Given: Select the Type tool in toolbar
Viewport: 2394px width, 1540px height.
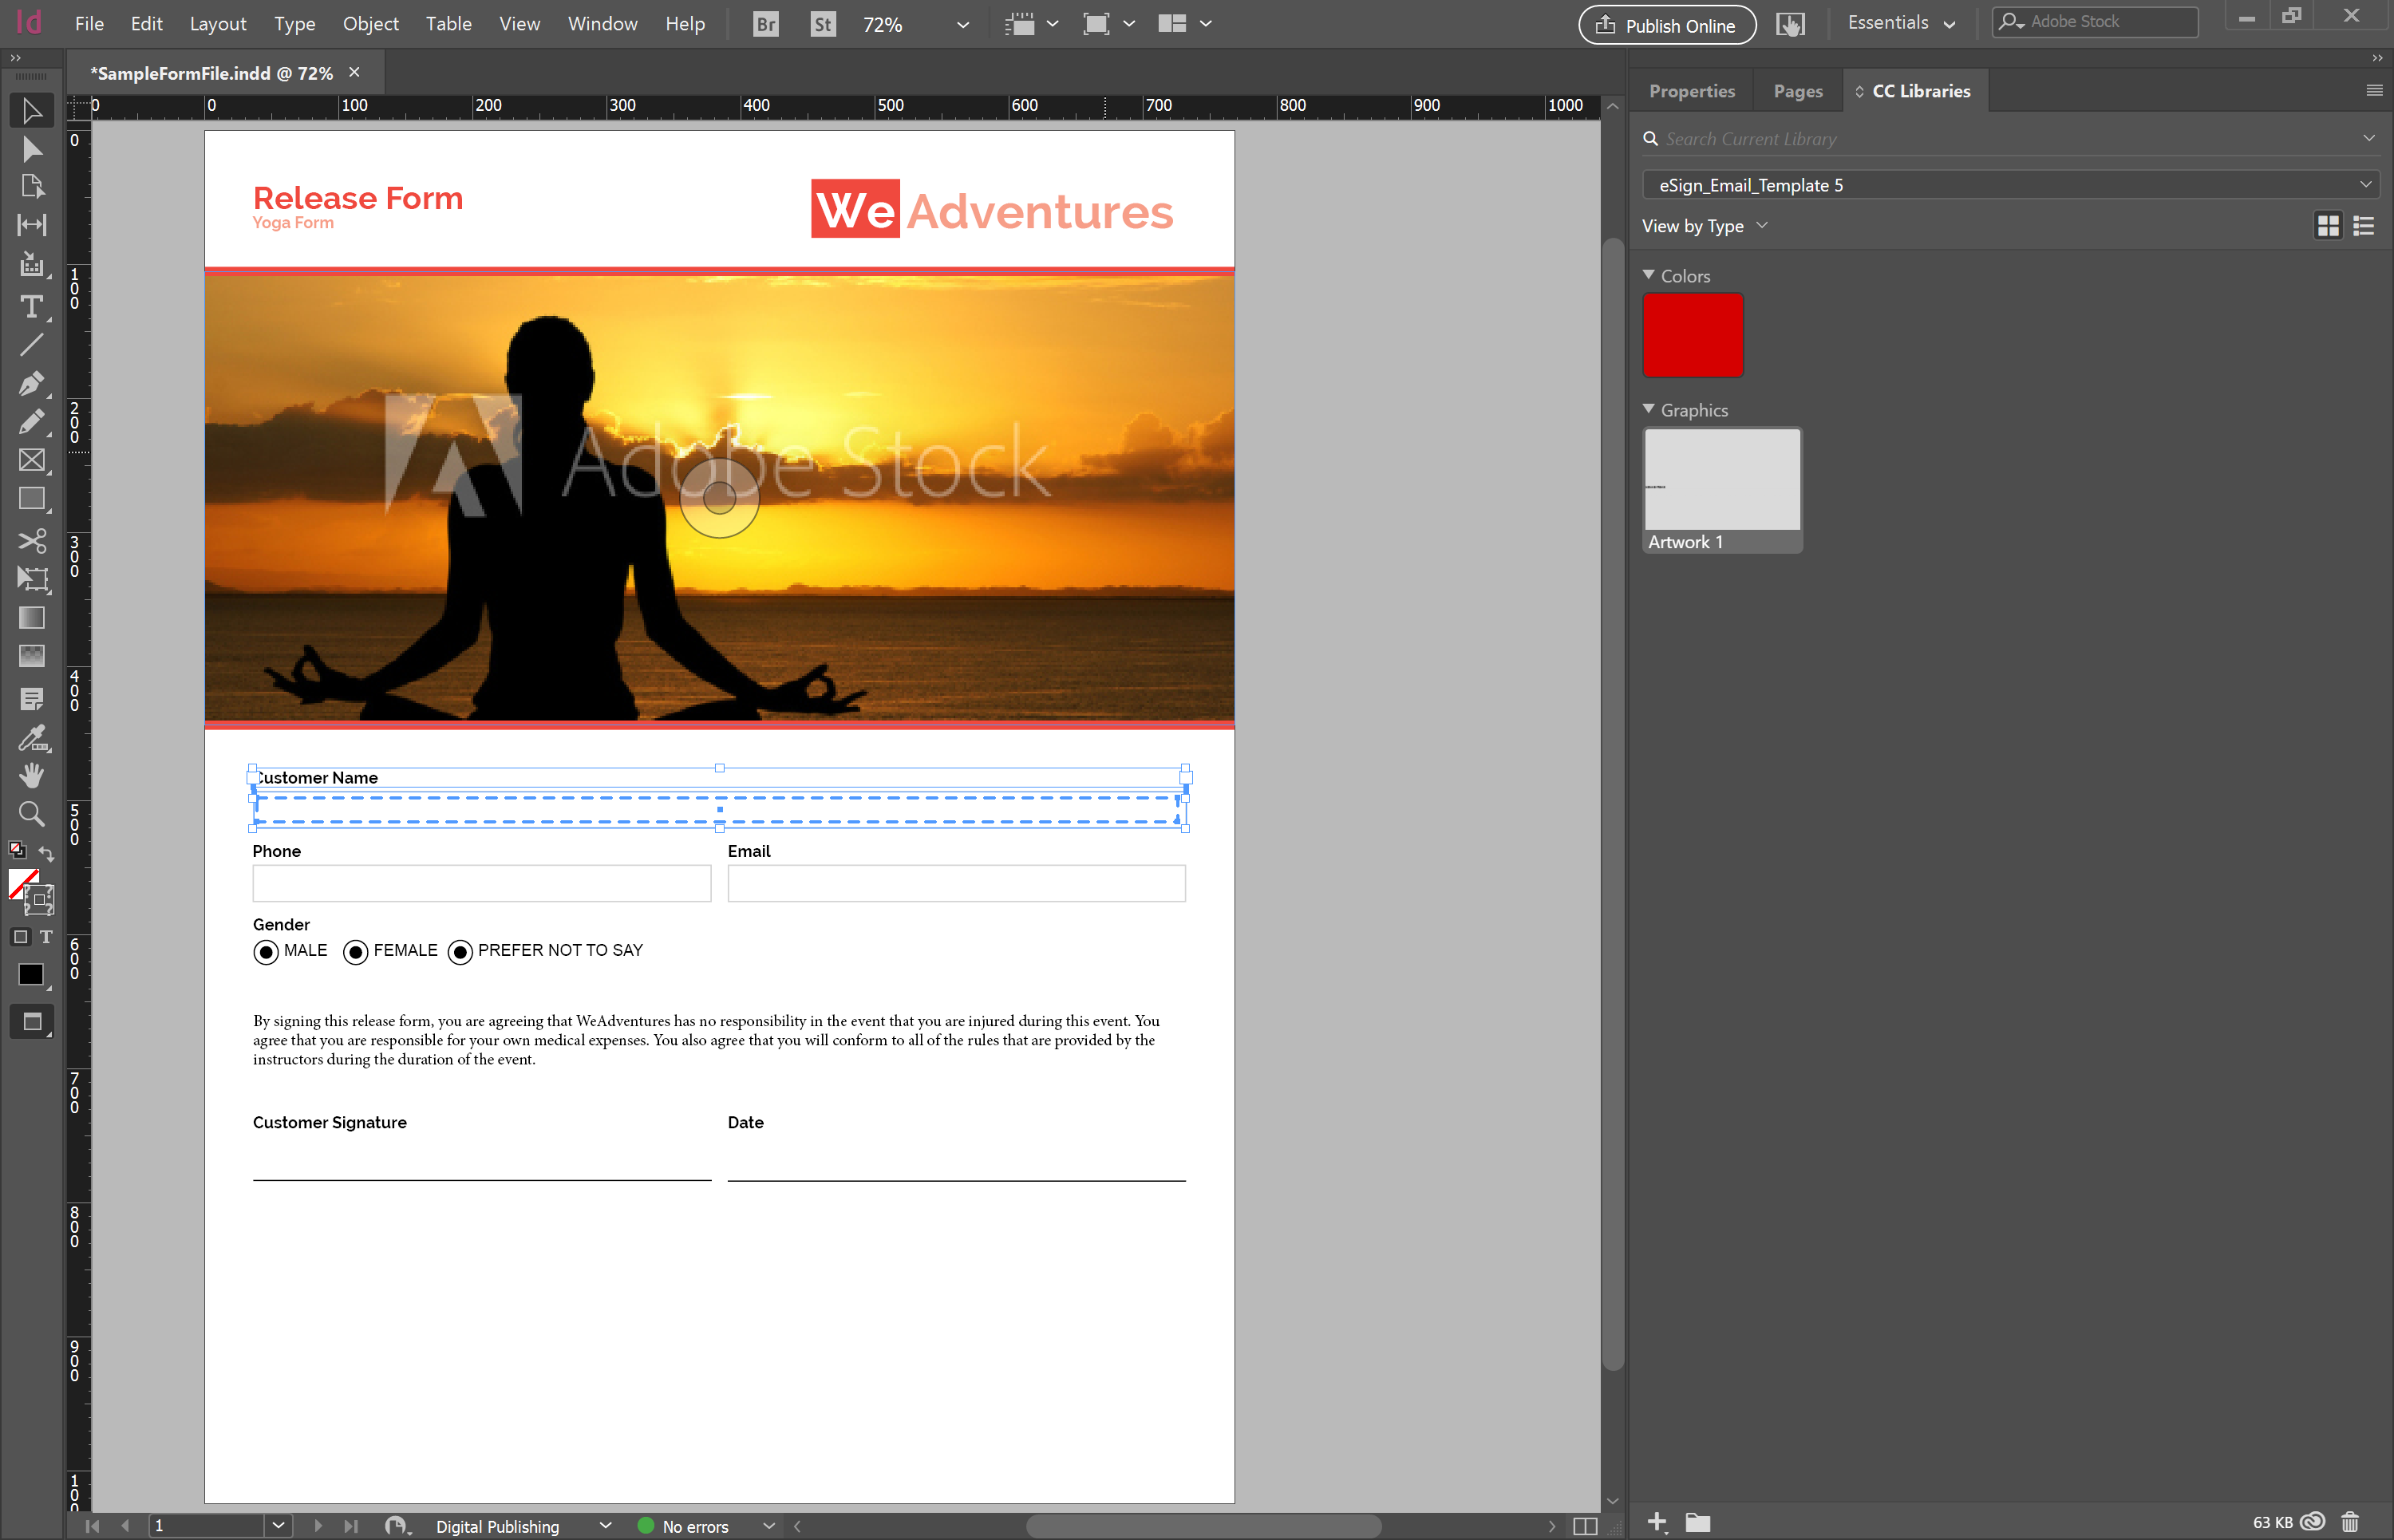Looking at the screenshot, I should click(x=32, y=307).
